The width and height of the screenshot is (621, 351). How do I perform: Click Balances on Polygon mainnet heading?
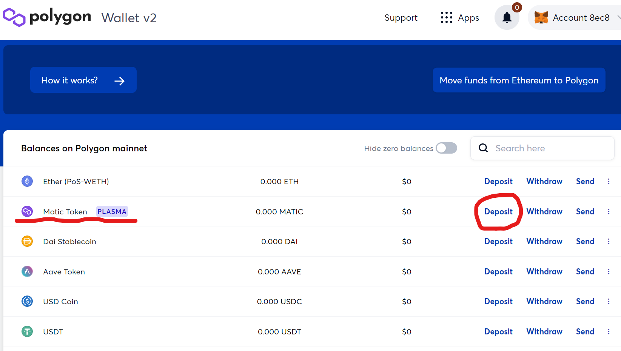click(84, 148)
